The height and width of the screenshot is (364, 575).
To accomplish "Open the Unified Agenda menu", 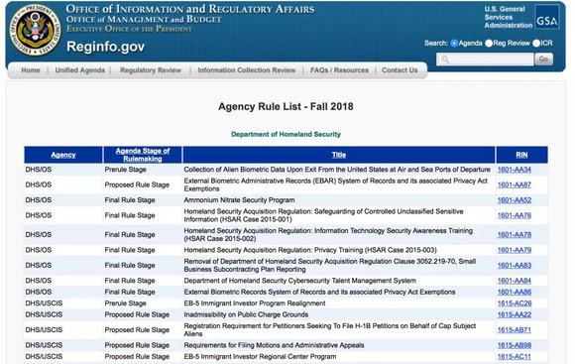I will [x=80, y=70].
